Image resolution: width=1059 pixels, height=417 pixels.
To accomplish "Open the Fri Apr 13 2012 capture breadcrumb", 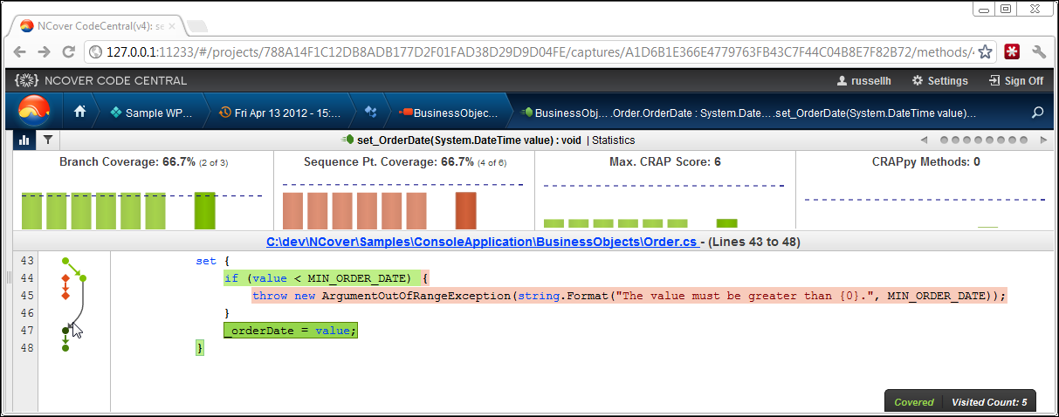I will click(x=280, y=113).
